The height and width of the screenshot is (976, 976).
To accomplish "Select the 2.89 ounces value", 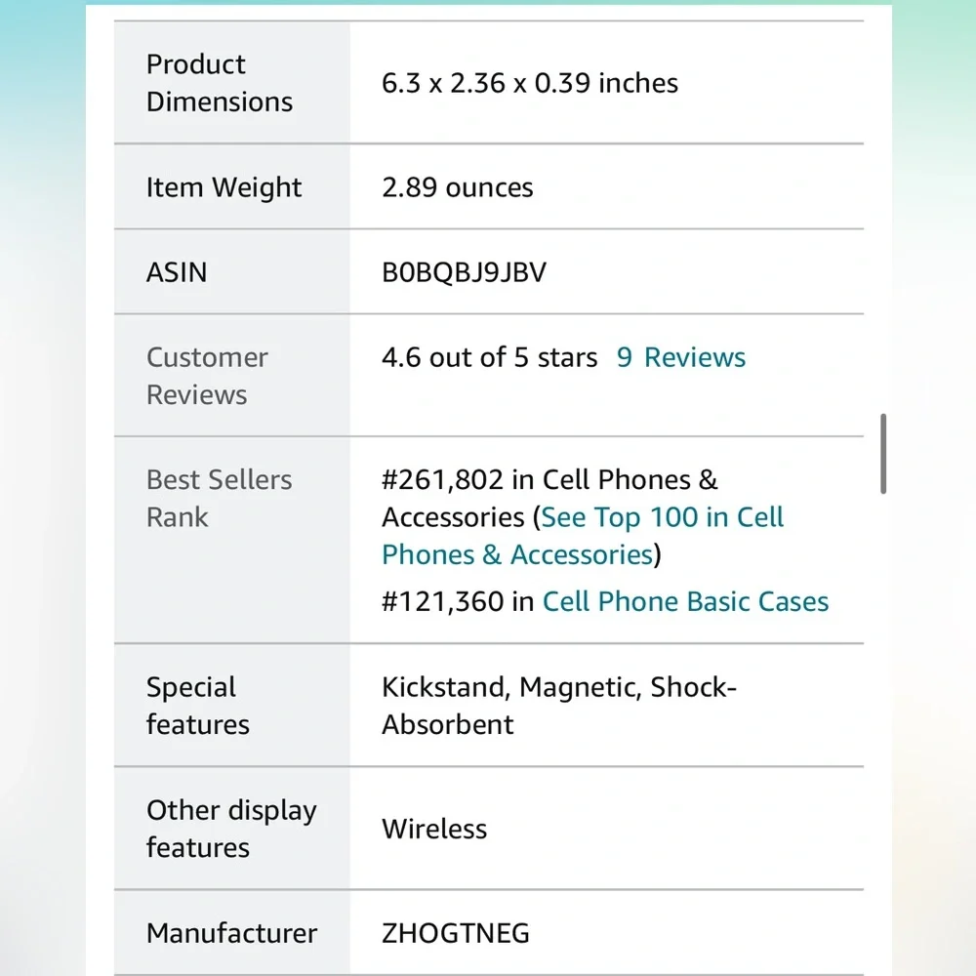I will coord(458,187).
